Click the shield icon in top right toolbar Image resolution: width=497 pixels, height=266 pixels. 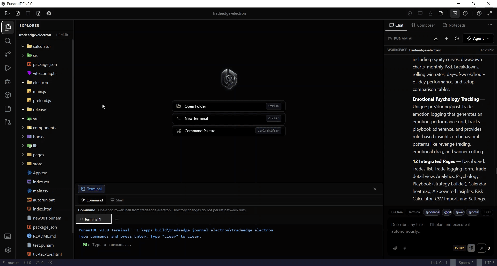click(x=410, y=13)
